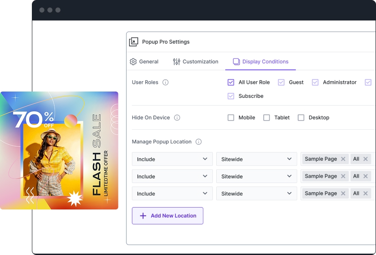
Task: Click the info icon beside User Roles
Action: 166,82
